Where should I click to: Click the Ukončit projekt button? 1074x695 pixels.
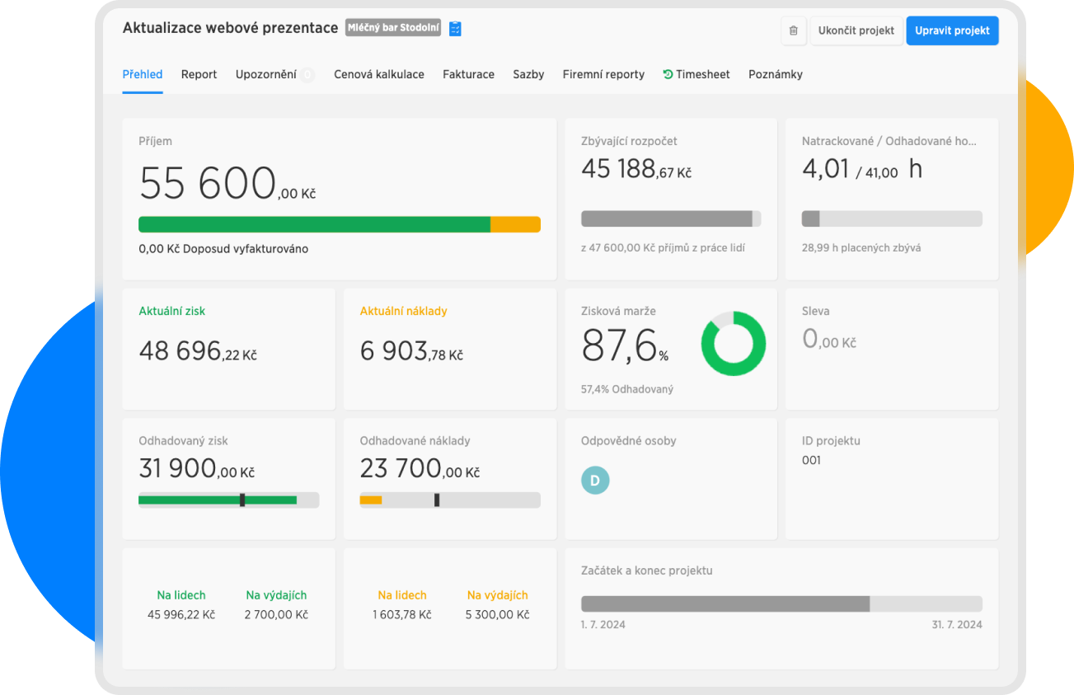pos(856,31)
